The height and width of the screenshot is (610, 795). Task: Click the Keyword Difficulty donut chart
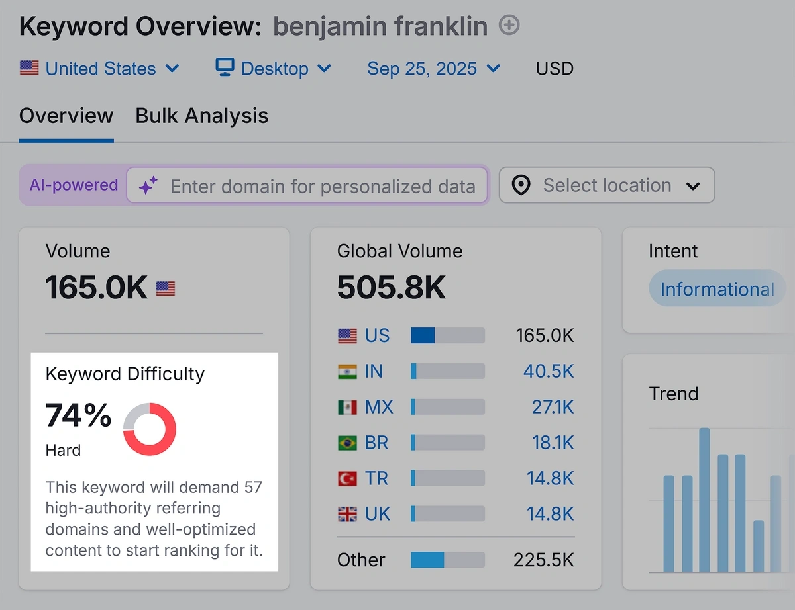[x=150, y=429]
